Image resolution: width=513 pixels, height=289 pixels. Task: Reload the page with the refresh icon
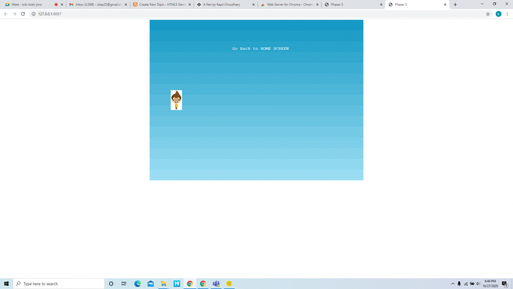tap(23, 14)
